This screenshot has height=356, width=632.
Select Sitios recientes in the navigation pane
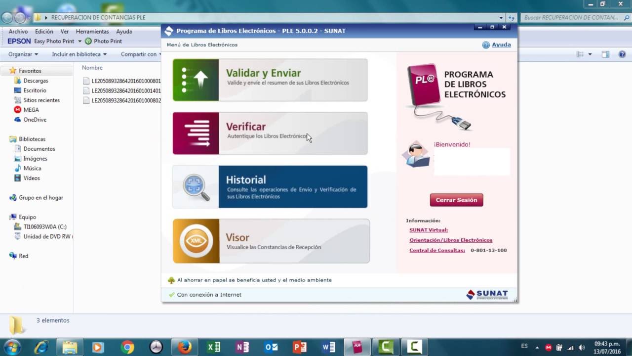coord(41,100)
